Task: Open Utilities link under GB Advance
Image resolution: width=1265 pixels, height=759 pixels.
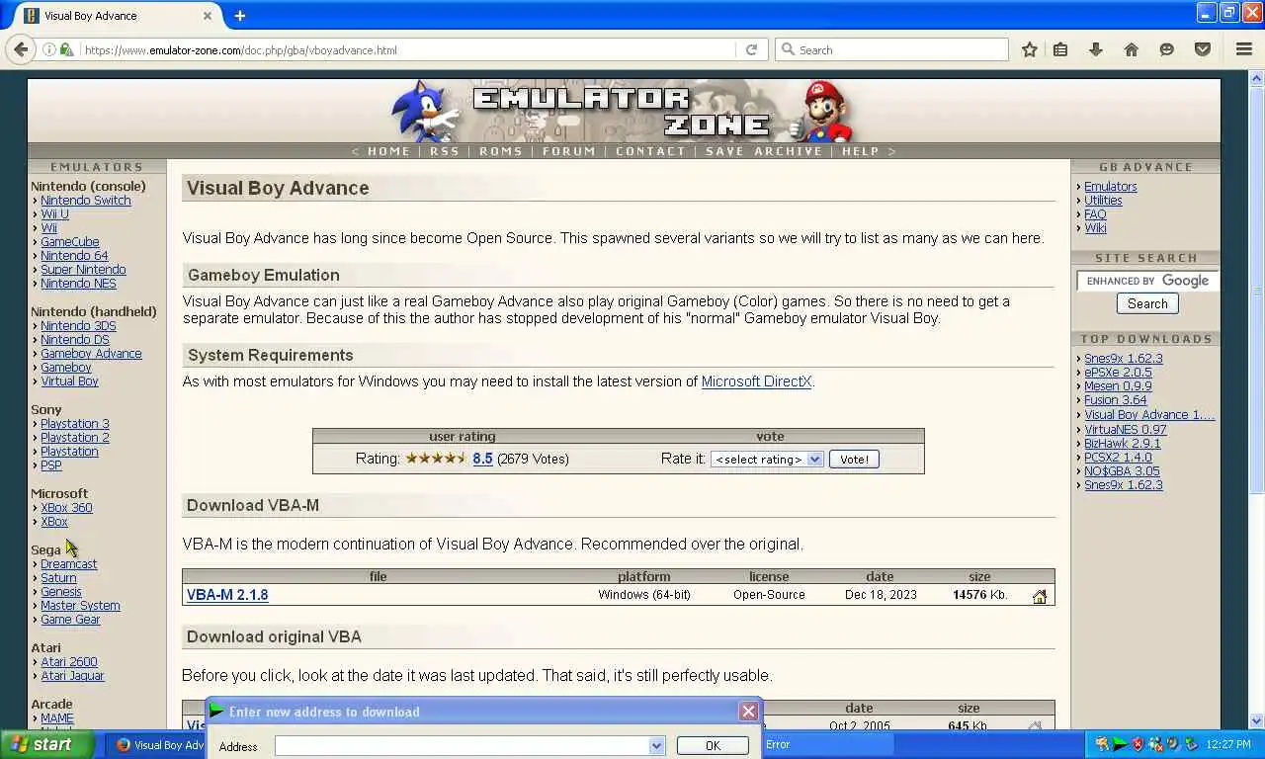Action: point(1103,201)
